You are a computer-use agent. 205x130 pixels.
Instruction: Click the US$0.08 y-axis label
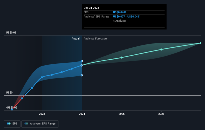click(11, 32)
